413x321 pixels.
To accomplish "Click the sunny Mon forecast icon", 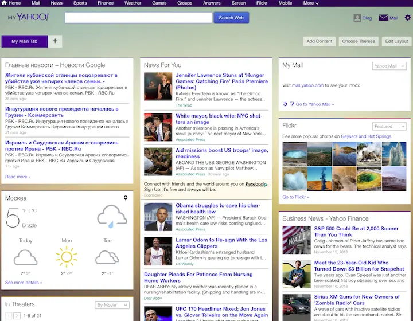I will 67,257.
